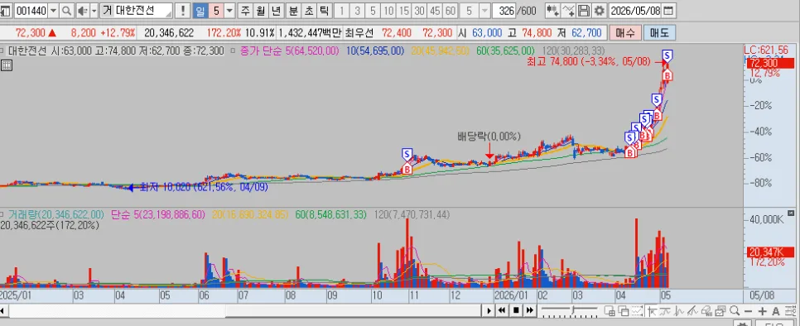Click the add candlestick chart icon
The image size is (800, 326).
point(552,10)
